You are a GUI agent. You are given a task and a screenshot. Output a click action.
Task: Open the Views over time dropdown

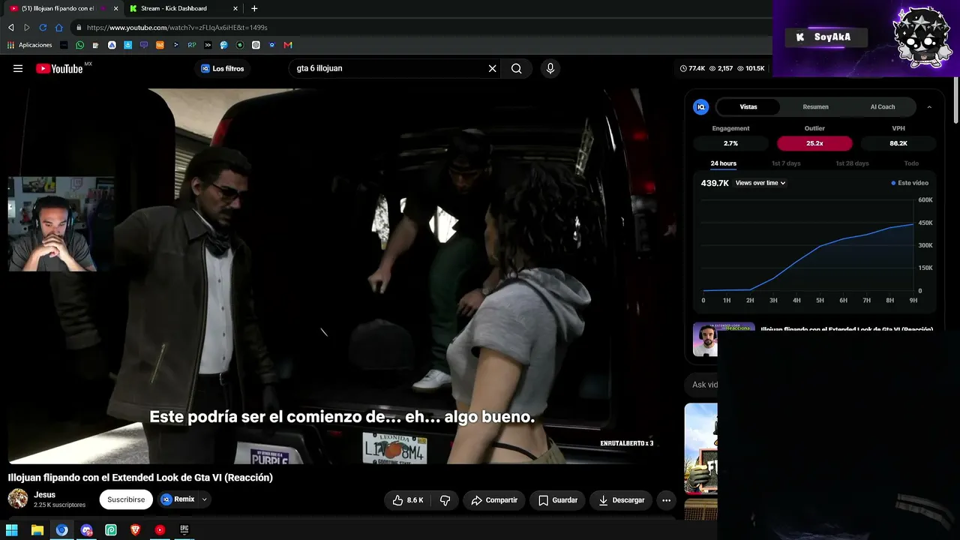pos(760,183)
